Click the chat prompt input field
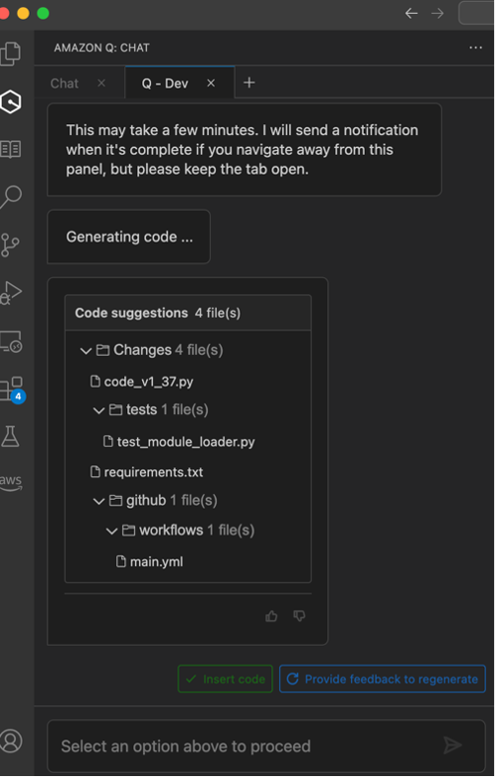This screenshot has height=780, width=497. (266, 746)
